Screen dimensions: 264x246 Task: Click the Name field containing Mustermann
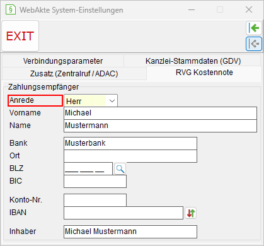[x=160, y=126]
